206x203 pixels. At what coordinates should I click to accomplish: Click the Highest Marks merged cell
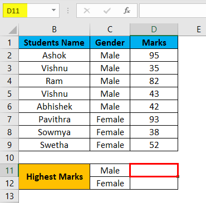click(54, 177)
